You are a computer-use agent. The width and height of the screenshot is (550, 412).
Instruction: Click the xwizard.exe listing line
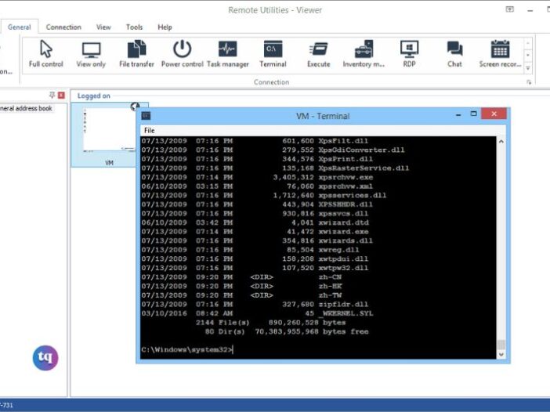(x=255, y=231)
